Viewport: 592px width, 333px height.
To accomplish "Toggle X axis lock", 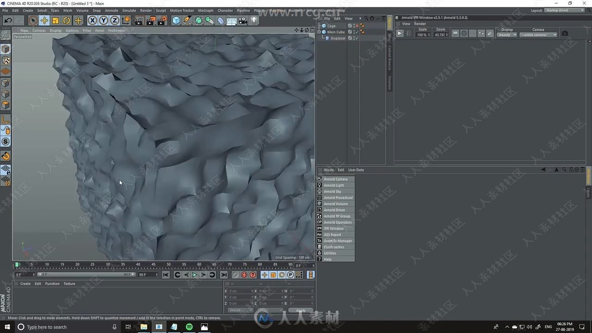I will coord(92,20).
